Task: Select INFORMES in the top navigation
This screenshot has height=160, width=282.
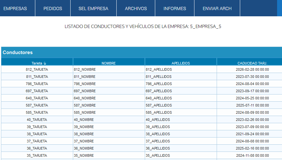Action: click(x=174, y=8)
